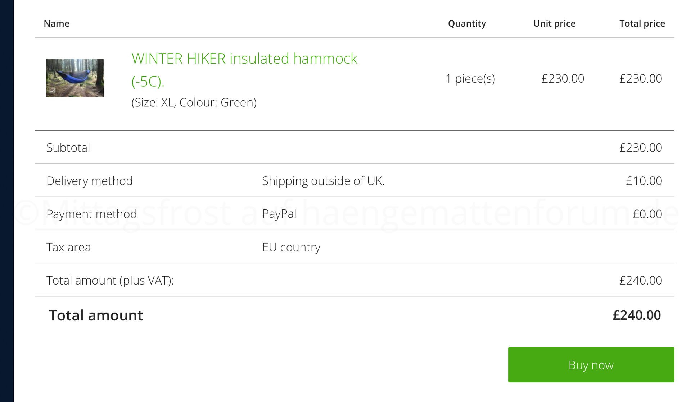Image resolution: width=691 pixels, height=402 pixels.
Task: Click the Name column header
Action: point(57,24)
